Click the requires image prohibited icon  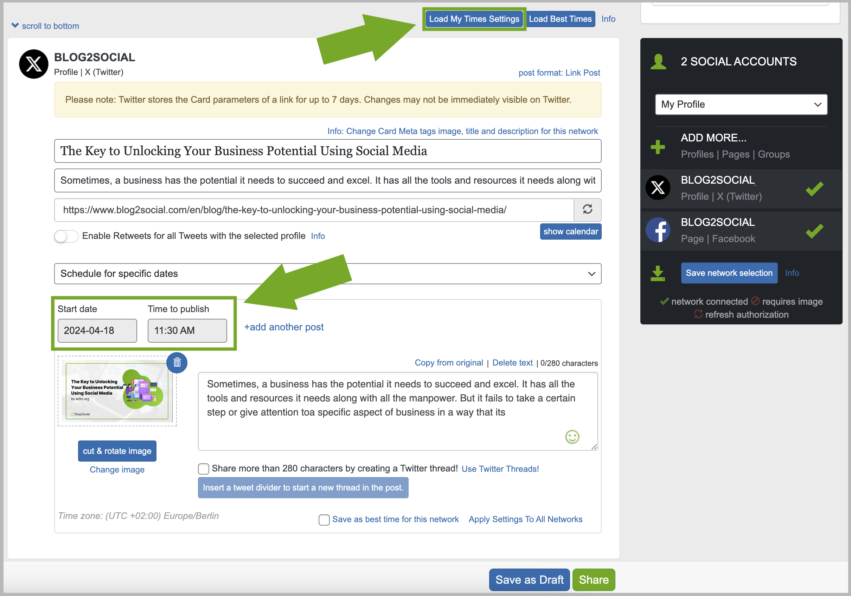[x=755, y=301]
